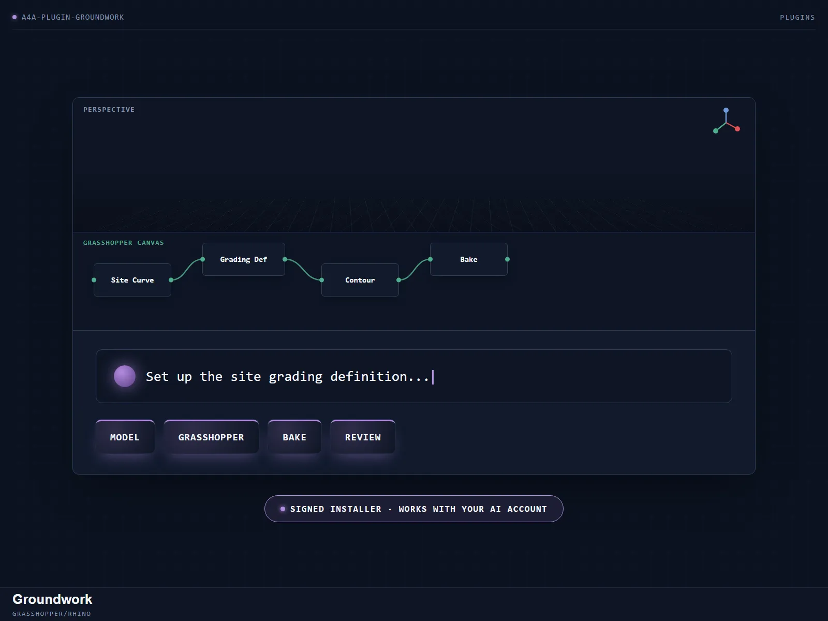The height and width of the screenshot is (621, 828).
Task: Click the MODEL button
Action: (x=125, y=437)
